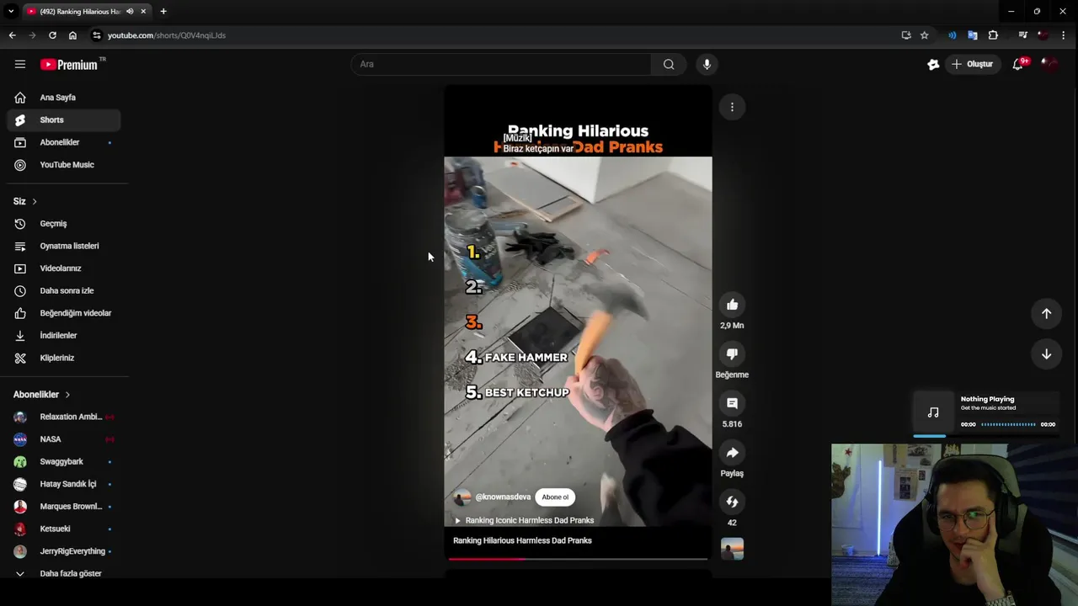Expand Daha fazla göster subscriptions

click(64, 574)
